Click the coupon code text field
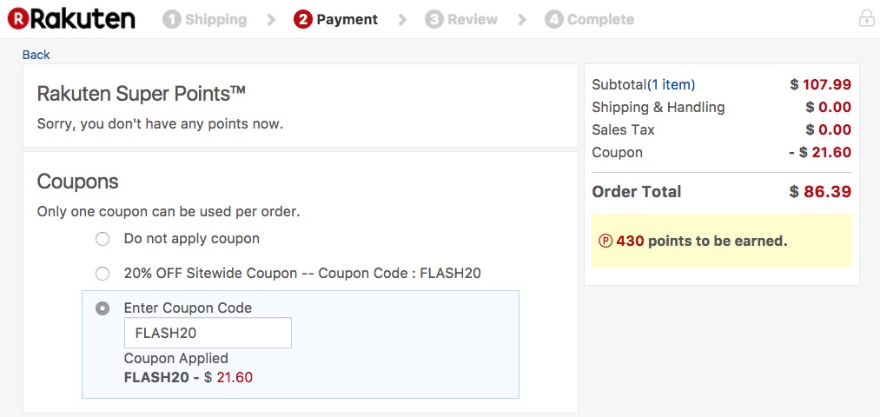The height and width of the screenshot is (417, 880). click(208, 333)
